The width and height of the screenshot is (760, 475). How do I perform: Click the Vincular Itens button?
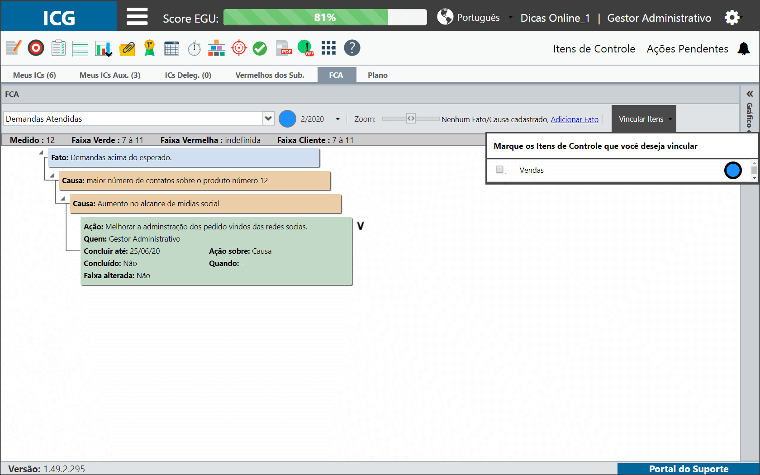tap(644, 119)
